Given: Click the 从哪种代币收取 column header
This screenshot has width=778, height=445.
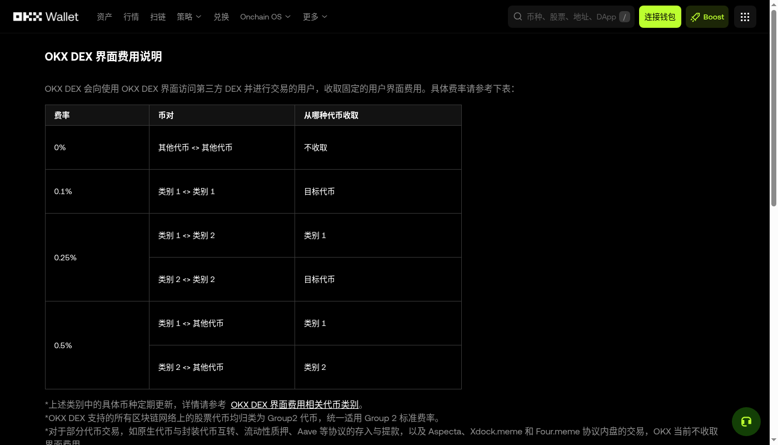Looking at the screenshot, I should tap(378, 115).
